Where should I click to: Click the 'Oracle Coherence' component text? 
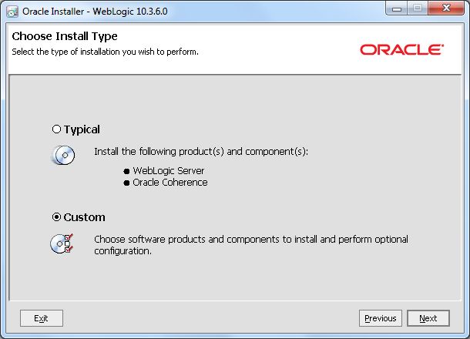tap(170, 183)
